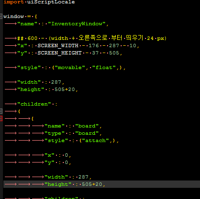Click the 'SCREEN_HEIGHT' identifier
This screenshot has height=199, width=200.
tap(59, 53)
